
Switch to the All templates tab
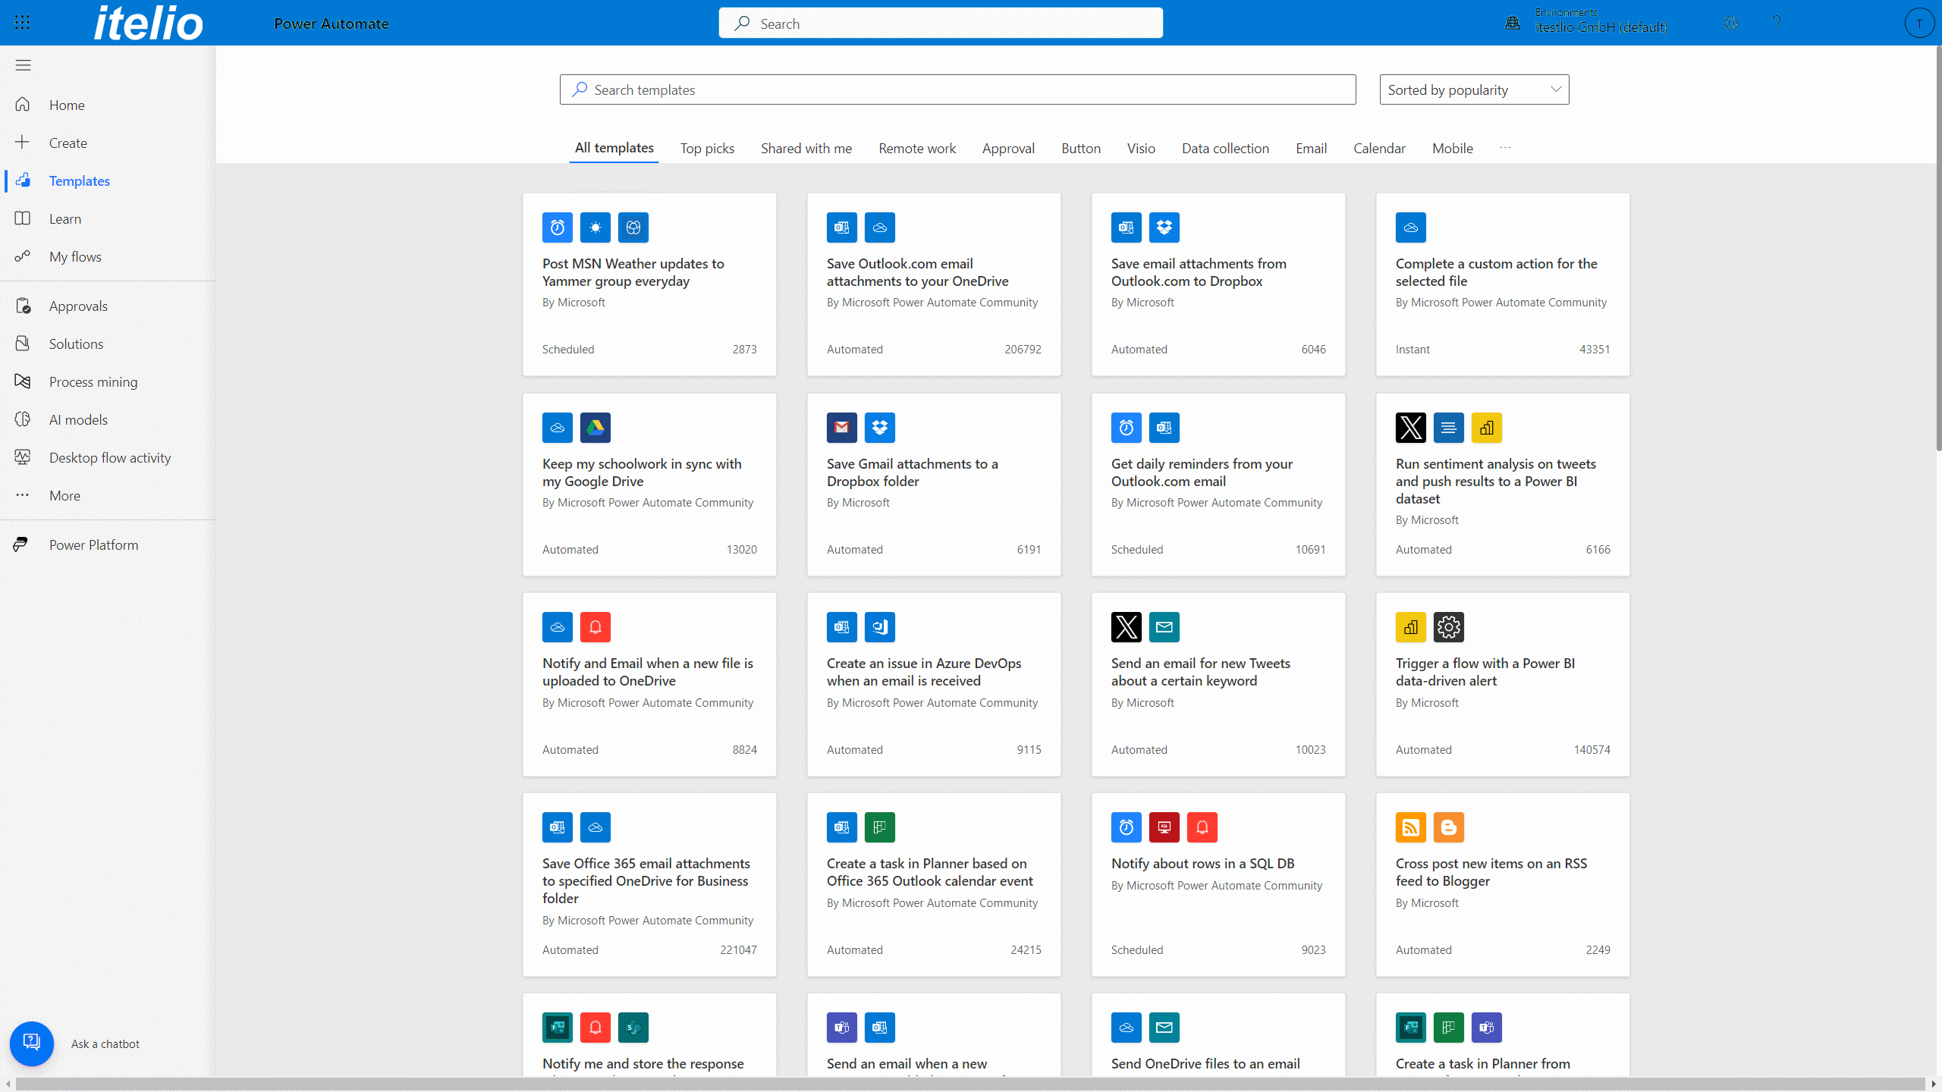pyautogui.click(x=614, y=148)
